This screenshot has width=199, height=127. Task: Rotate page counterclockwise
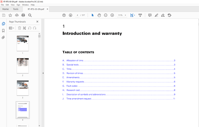tap(30, 28)
